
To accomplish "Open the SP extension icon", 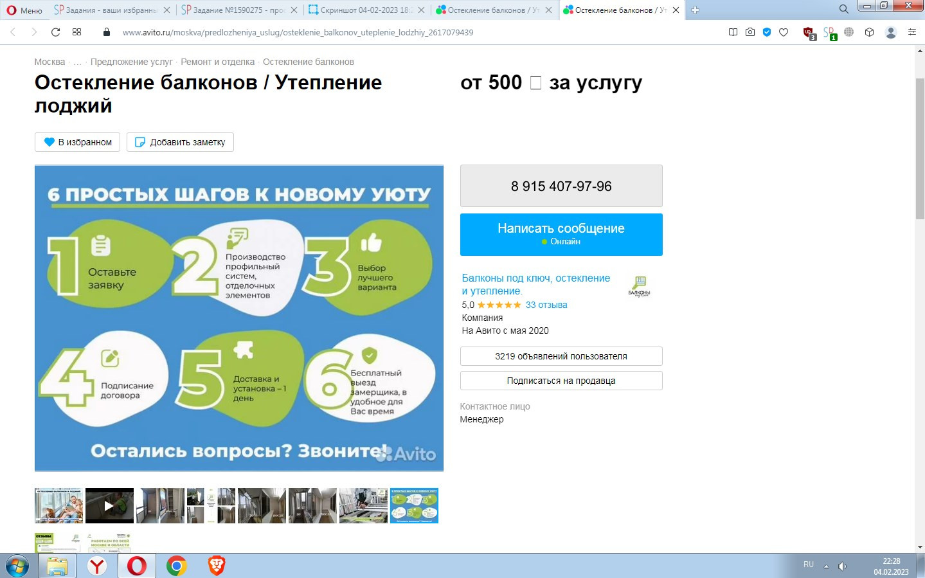I will pyautogui.click(x=830, y=33).
